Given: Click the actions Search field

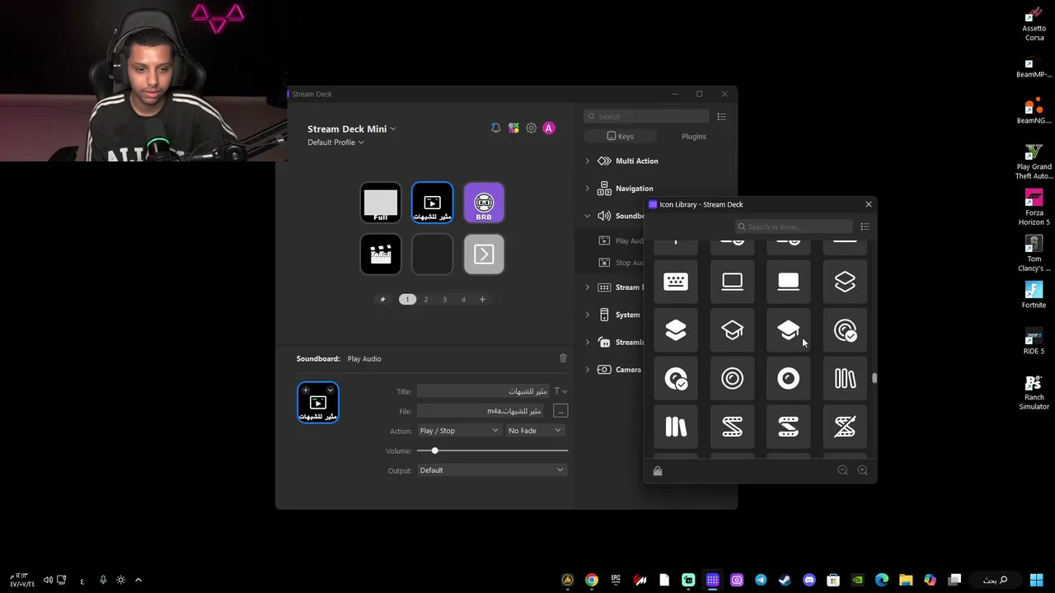Looking at the screenshot, I should tap(646, 116).
